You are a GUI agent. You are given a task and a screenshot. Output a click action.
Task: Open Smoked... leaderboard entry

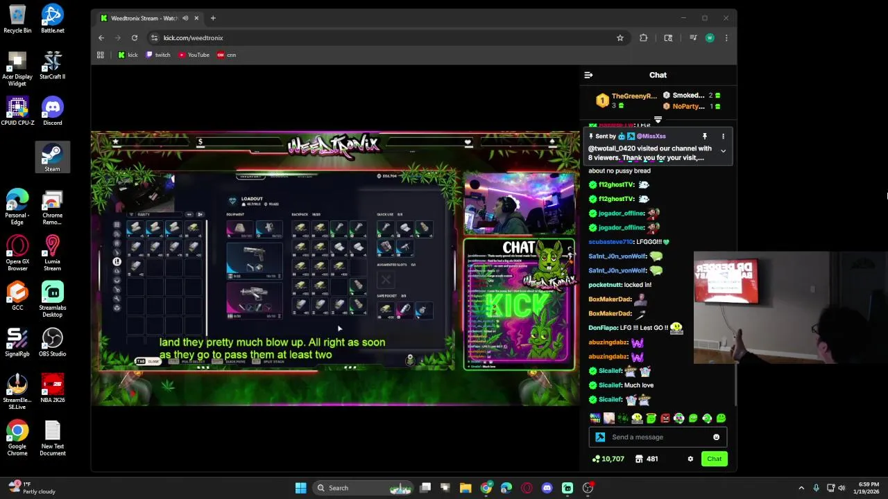click(x=688, y=96)
